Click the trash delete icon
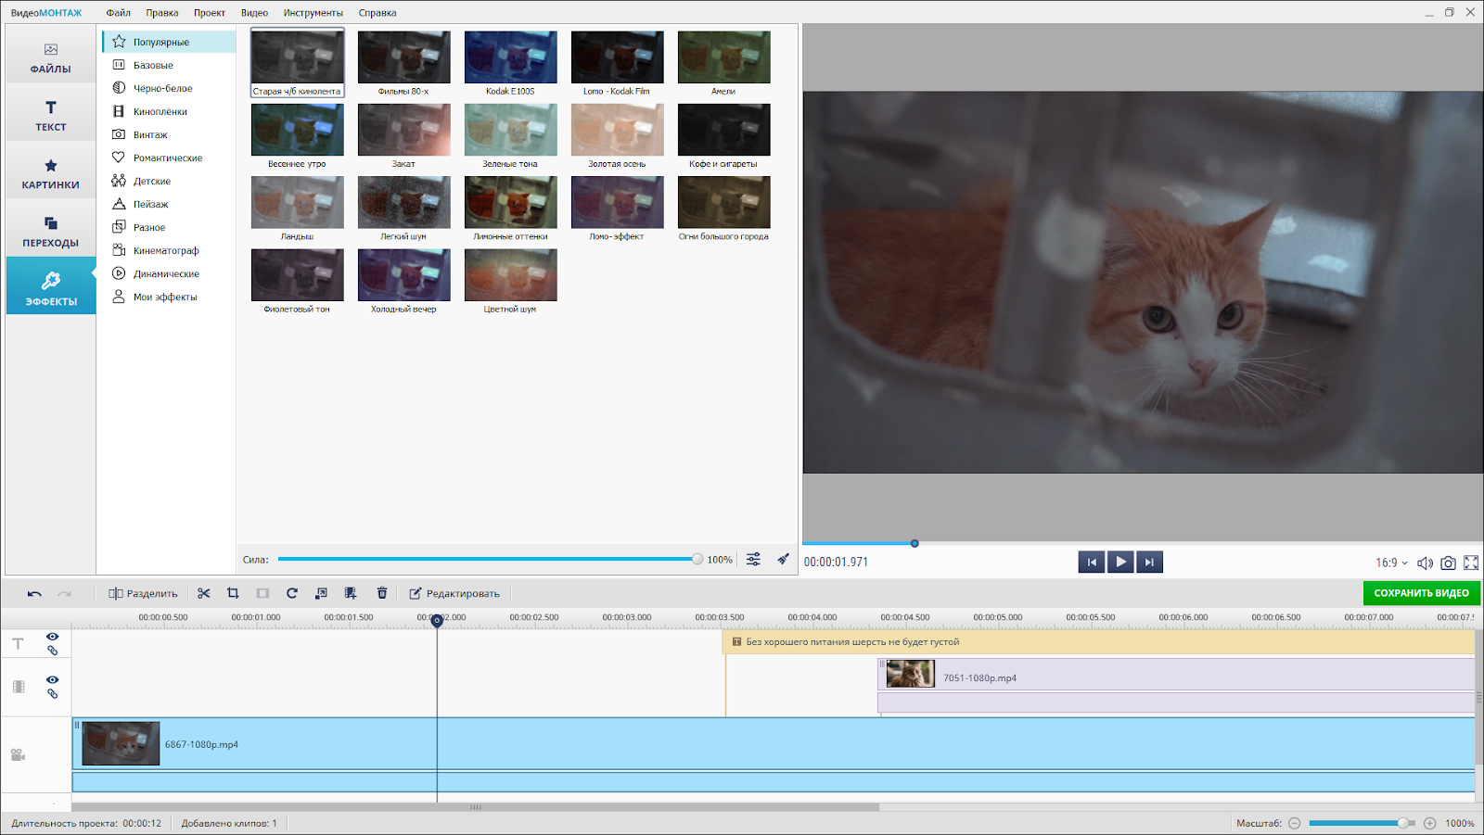This screenshot has width=1484, height=835. tap(381, 593)
